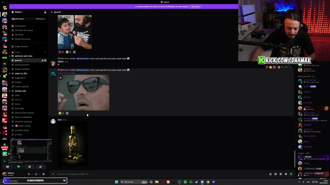
Task: Open the apps launcher in message bar
Action: [291, 174]
